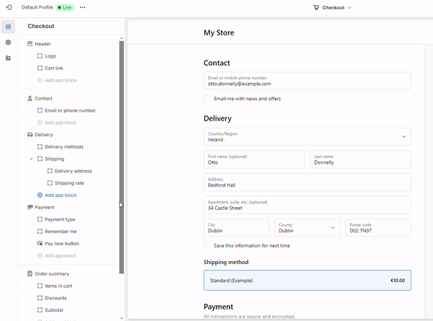Select the Pay now button block
The width and height of the screenshot is (433, 321).
click(61, 244)
